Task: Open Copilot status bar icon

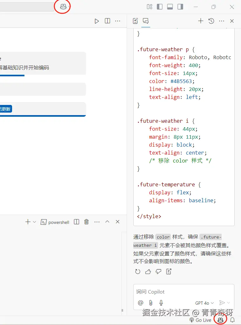Action: [x=220, y=320]
